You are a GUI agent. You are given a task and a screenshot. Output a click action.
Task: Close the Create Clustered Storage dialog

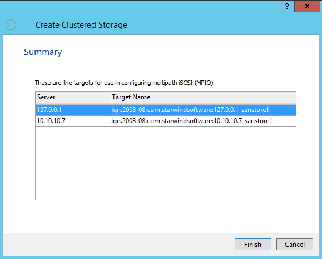point(307,6)
